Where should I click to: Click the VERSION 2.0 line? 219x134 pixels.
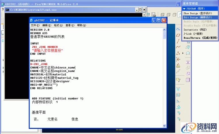40,30
